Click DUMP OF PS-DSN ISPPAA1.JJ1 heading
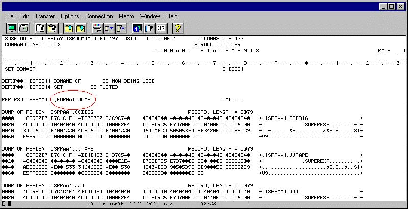Viewport: 408px width, 209px height. pyautogui.click(x=43, y=186)
